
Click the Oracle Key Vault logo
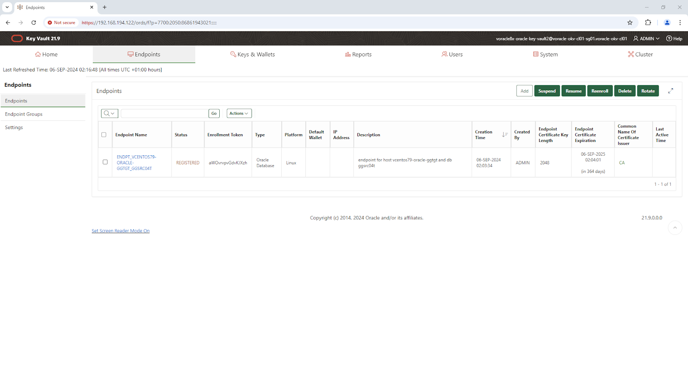click(x=17, y=38)
